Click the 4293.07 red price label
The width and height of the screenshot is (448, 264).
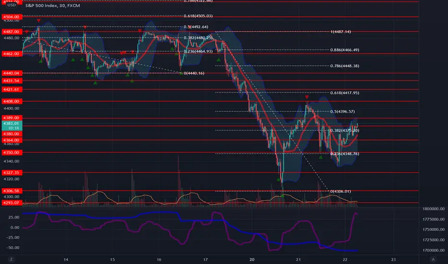[12, 203]
